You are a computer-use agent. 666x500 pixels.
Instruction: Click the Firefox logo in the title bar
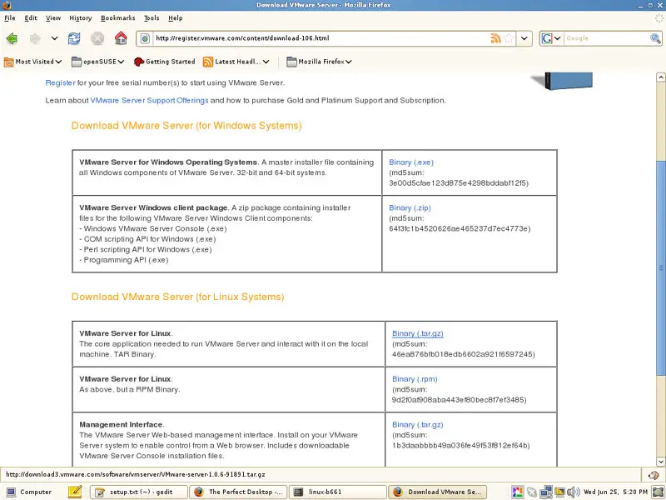(x=7, y=5)
